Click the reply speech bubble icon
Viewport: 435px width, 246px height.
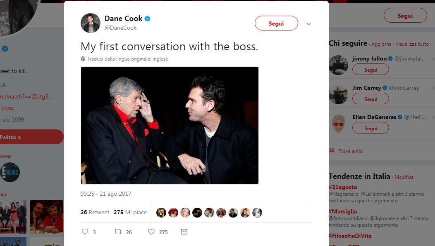click(x=85, y=232)
